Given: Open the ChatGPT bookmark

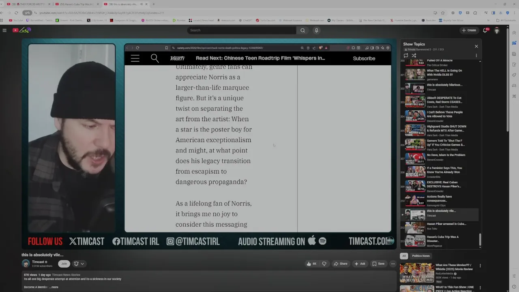Looking at the screenshot, I should tap(246, 20).
